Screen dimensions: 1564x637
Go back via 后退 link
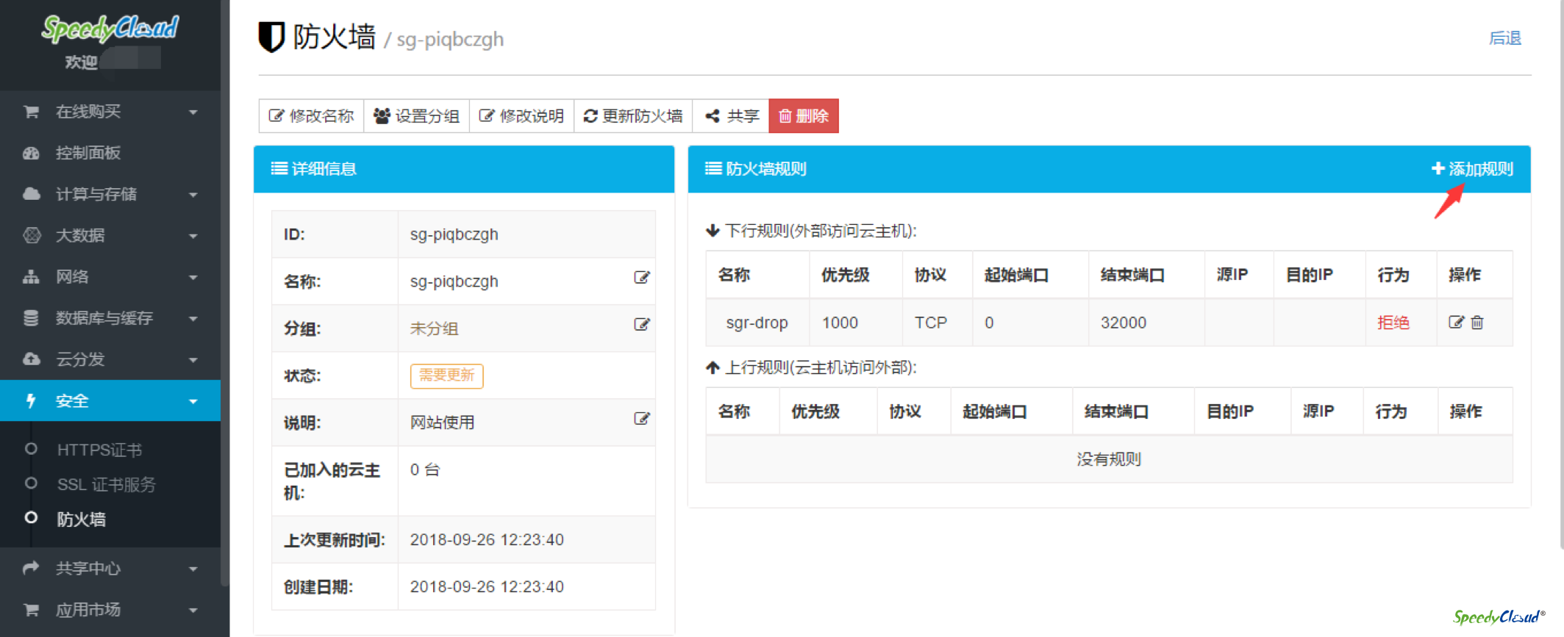[1505, 38]
